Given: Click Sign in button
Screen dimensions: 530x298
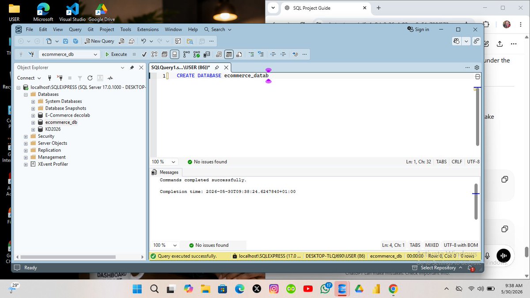Looking at the screenshot, I should tap(418, 30).
